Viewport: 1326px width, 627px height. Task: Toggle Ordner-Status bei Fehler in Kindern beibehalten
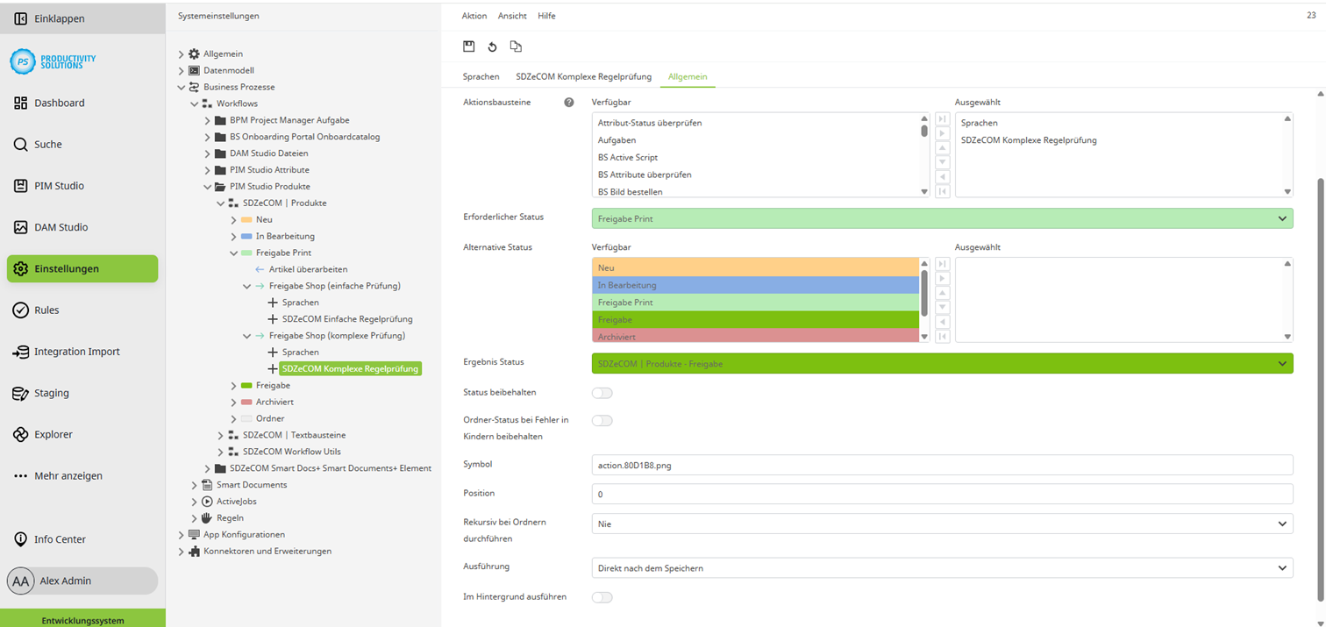coord(602,420)
